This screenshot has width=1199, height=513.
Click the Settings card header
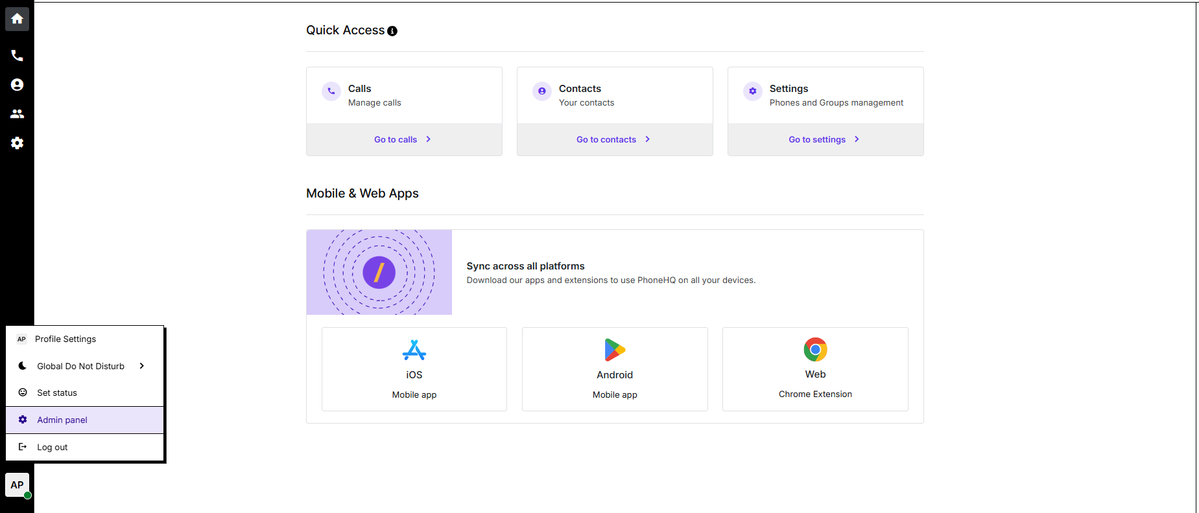[x=825, y=95]
